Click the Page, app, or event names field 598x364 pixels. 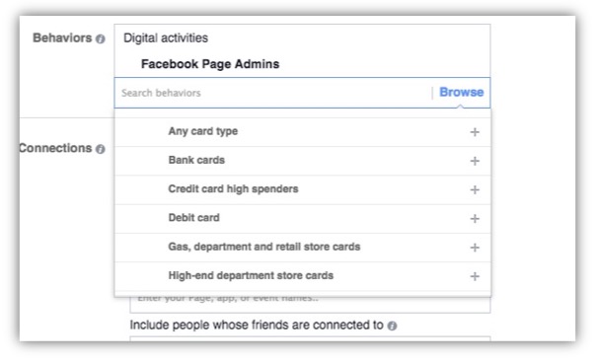click(x=310, y=304)
